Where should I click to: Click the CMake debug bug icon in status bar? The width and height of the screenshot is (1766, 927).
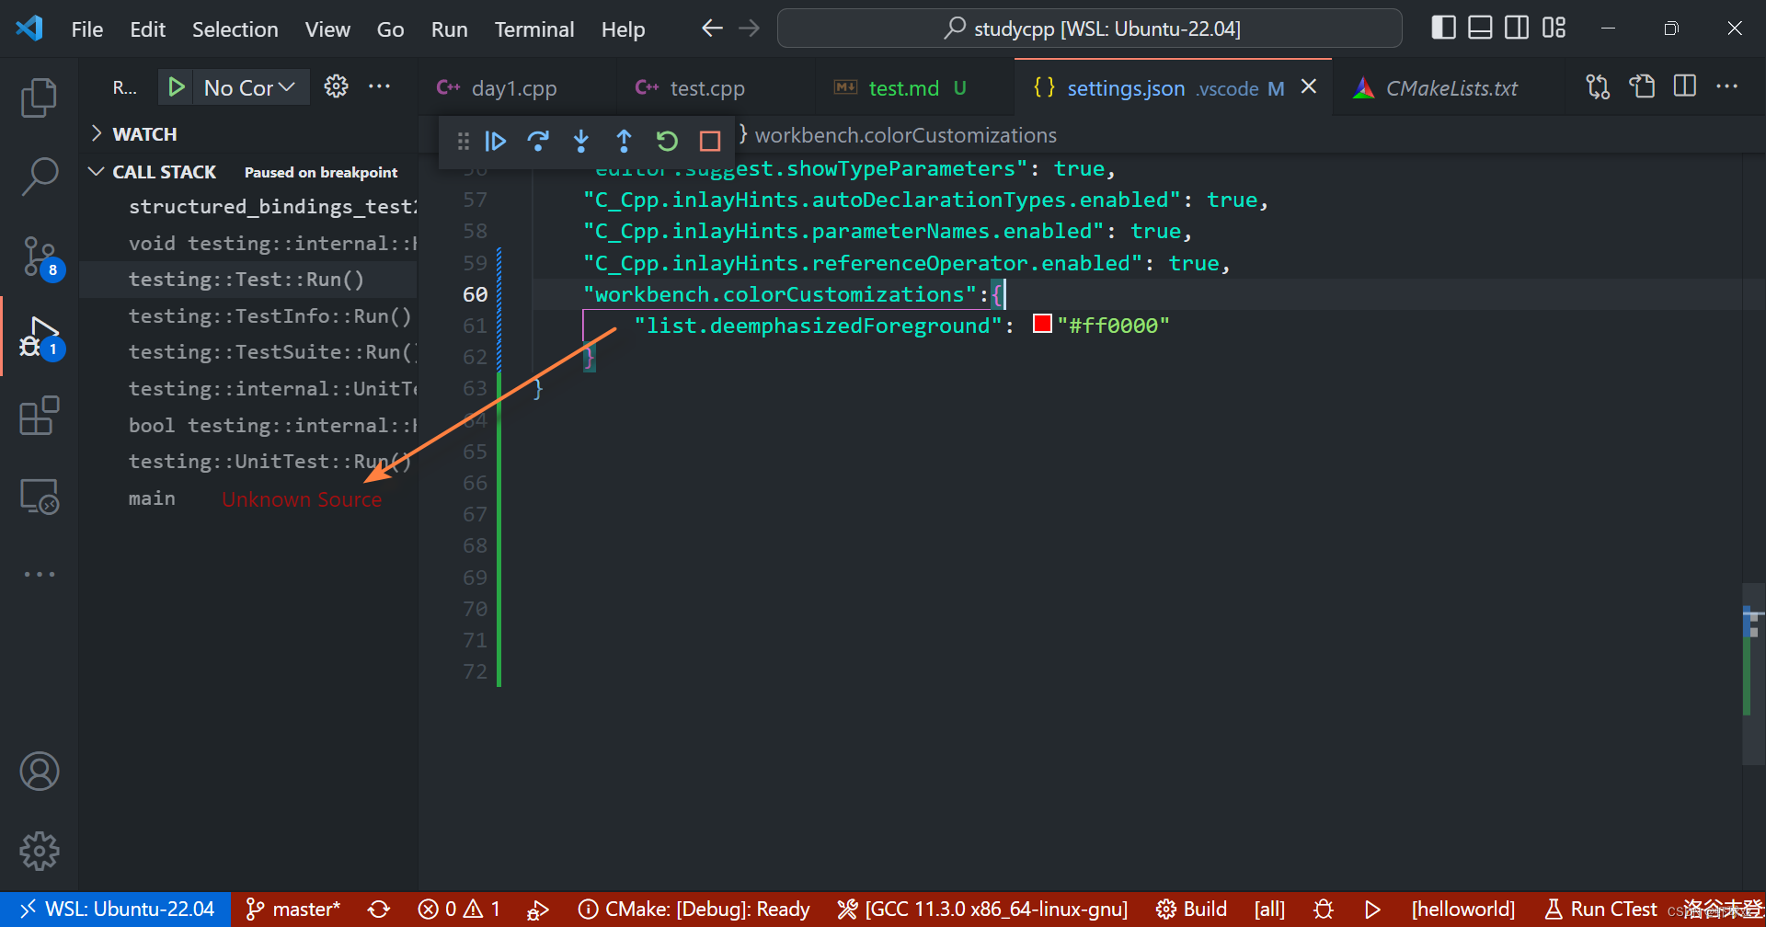click(1324, 910)
